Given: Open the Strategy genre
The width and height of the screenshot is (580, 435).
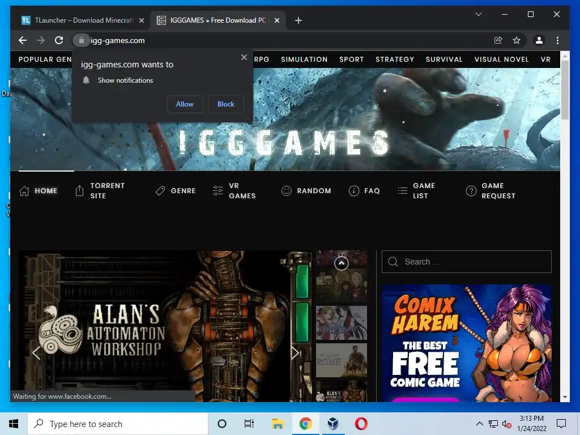Looking at the screenshot, I should click(395, 59).
